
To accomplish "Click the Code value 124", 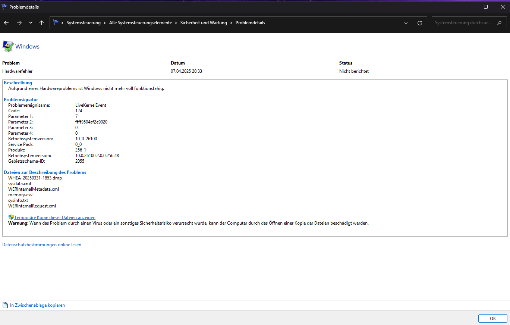I will tap(79, 111).
